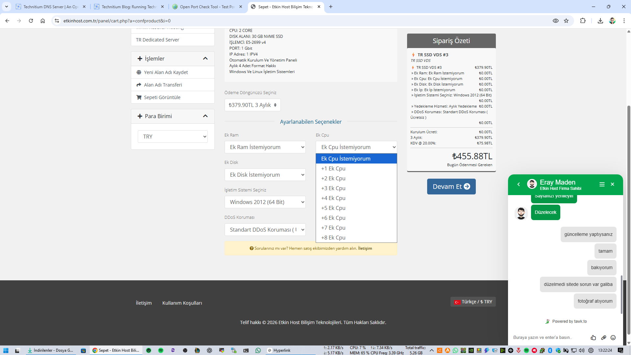Open the TRY currency dropdown
The width and height of the screenshot is (631, 355).
173,137
